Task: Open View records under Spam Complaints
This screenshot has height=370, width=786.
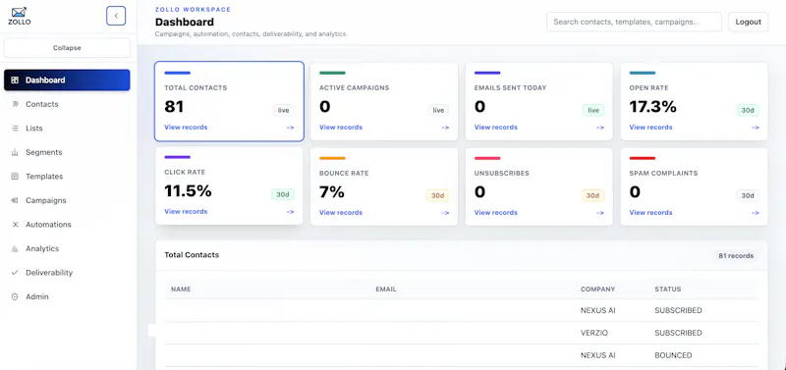Action: pos(650,212)
